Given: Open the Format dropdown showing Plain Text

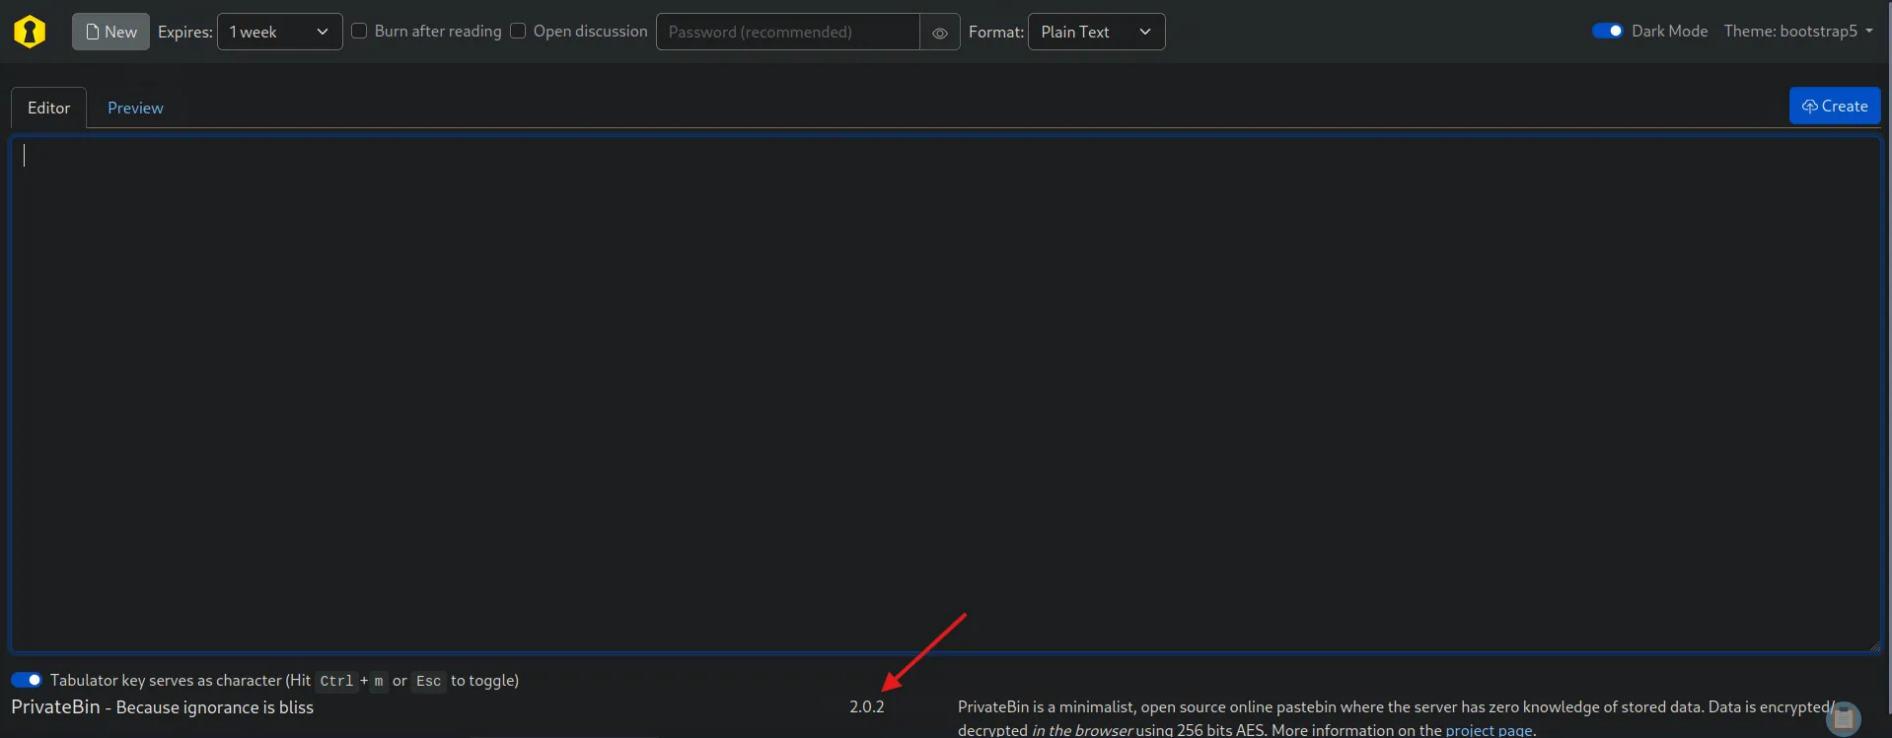Looking at the screenshot, I should coord(1096,32).
